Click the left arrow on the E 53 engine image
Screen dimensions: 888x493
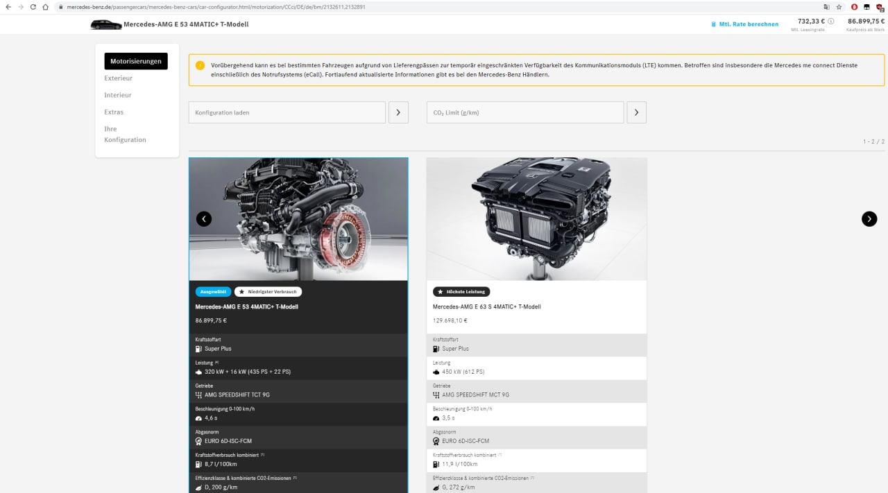(204, 219)
